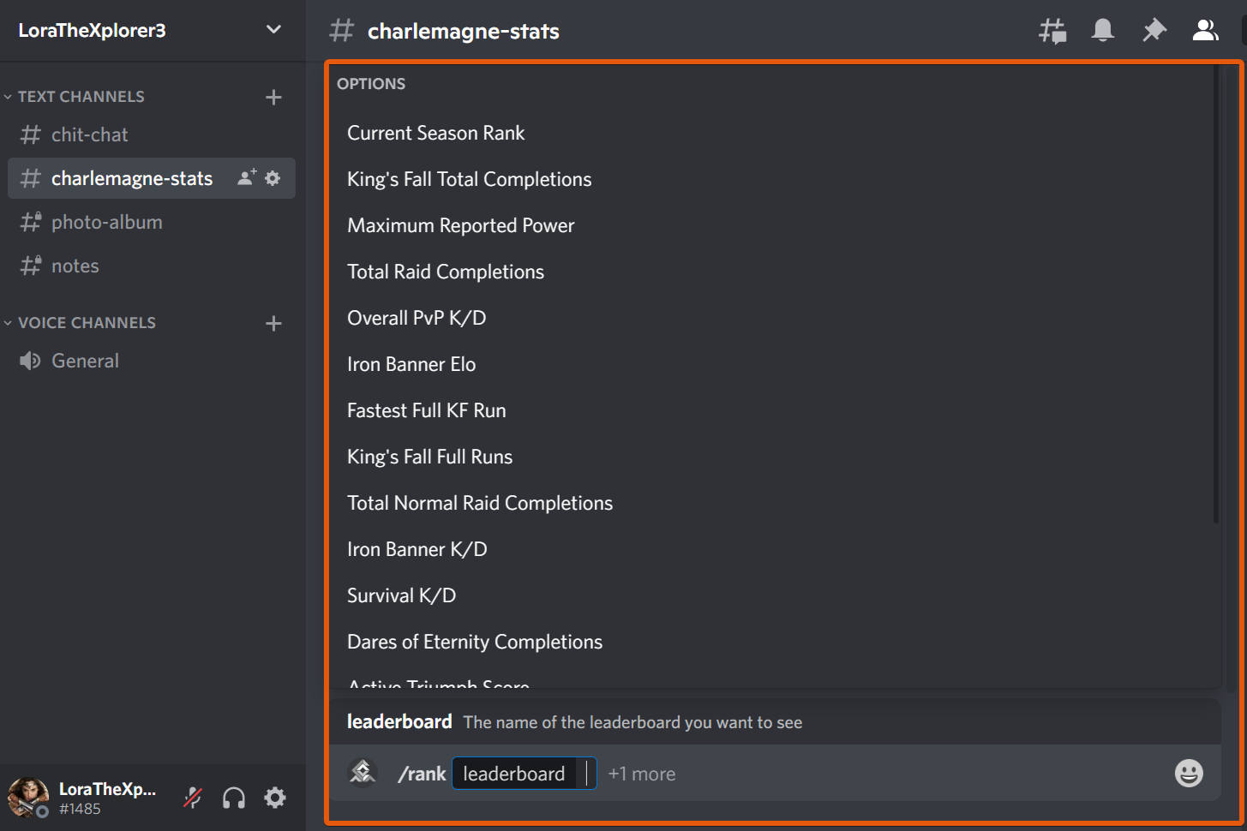Open the emoji picker
Viewport: 1247px width, 831px height.
click(1189, 773)
